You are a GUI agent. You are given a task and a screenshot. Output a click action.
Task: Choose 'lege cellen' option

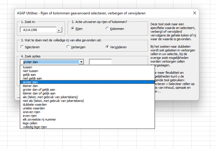[87, 123]
